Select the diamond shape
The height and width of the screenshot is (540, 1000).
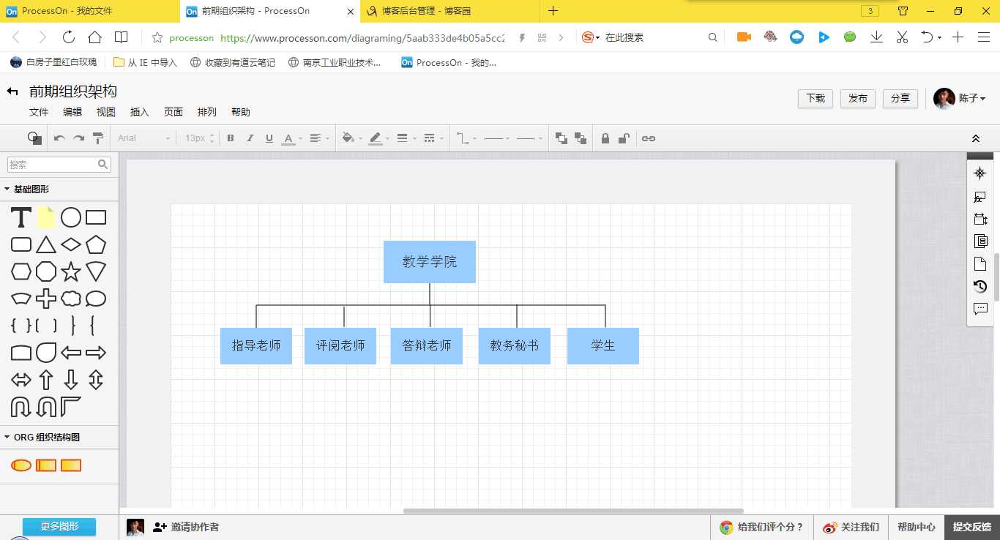click(71, 244)
